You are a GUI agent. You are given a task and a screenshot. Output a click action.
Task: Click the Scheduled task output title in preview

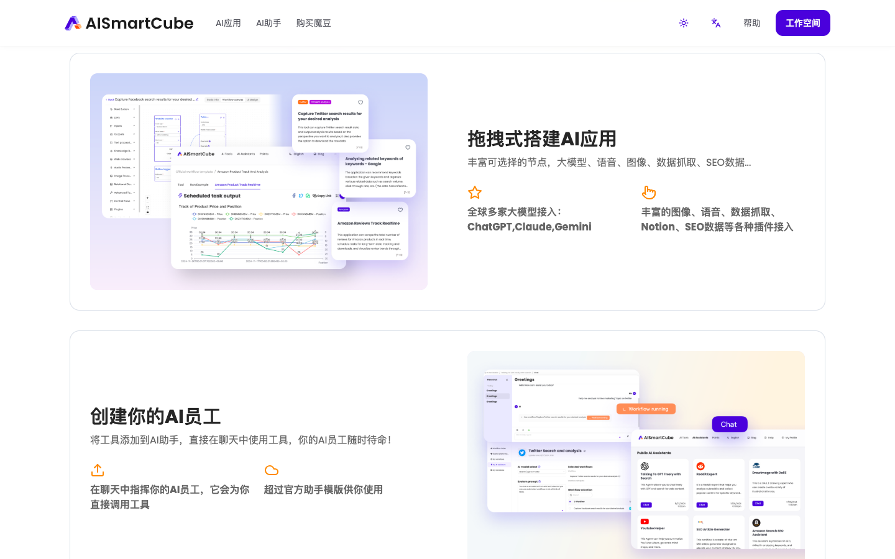[212, 196]
